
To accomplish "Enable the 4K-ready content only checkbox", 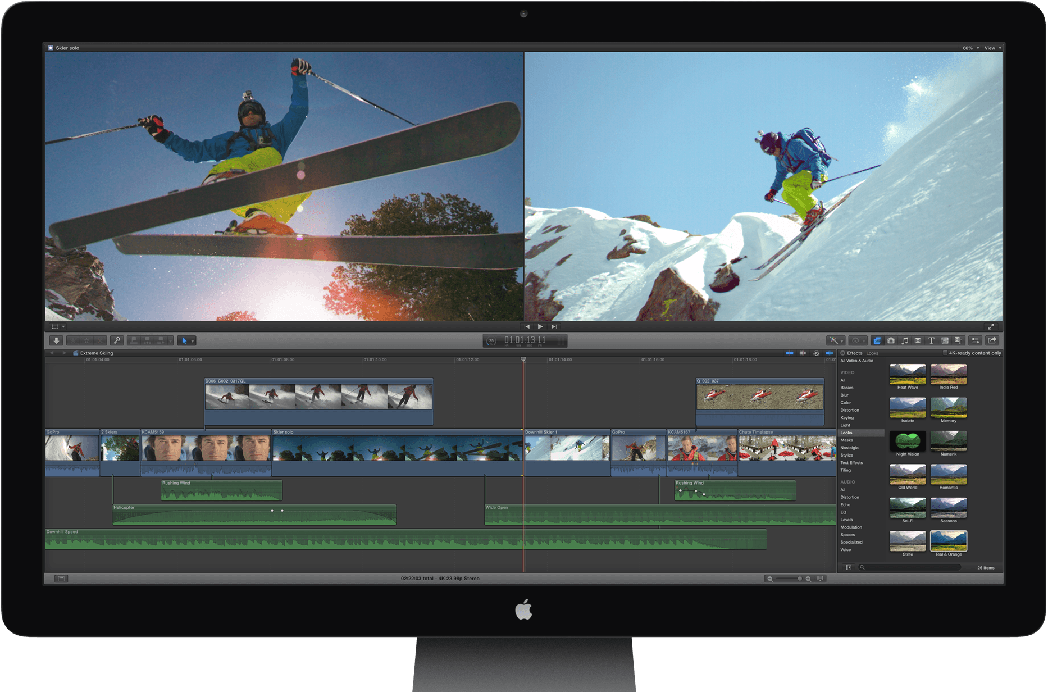I will 946,353.
